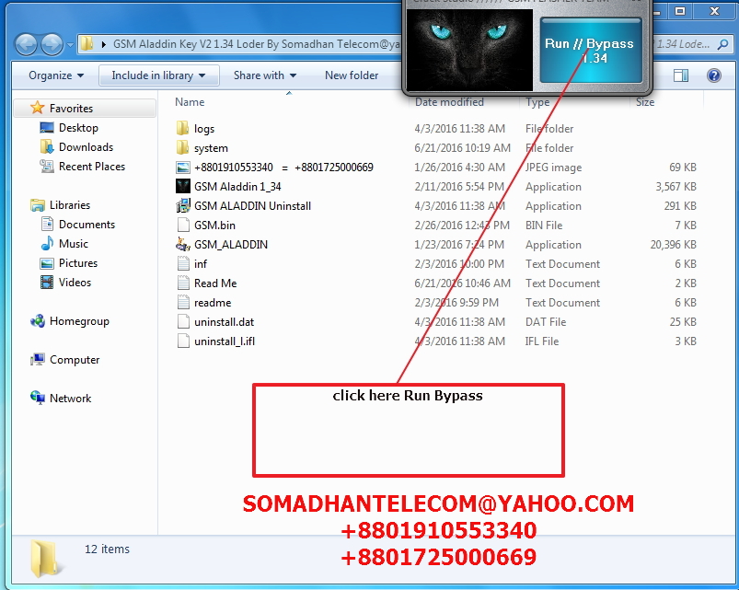
Task: Maximize the Explorer window
Action: (x=680, y=11)
